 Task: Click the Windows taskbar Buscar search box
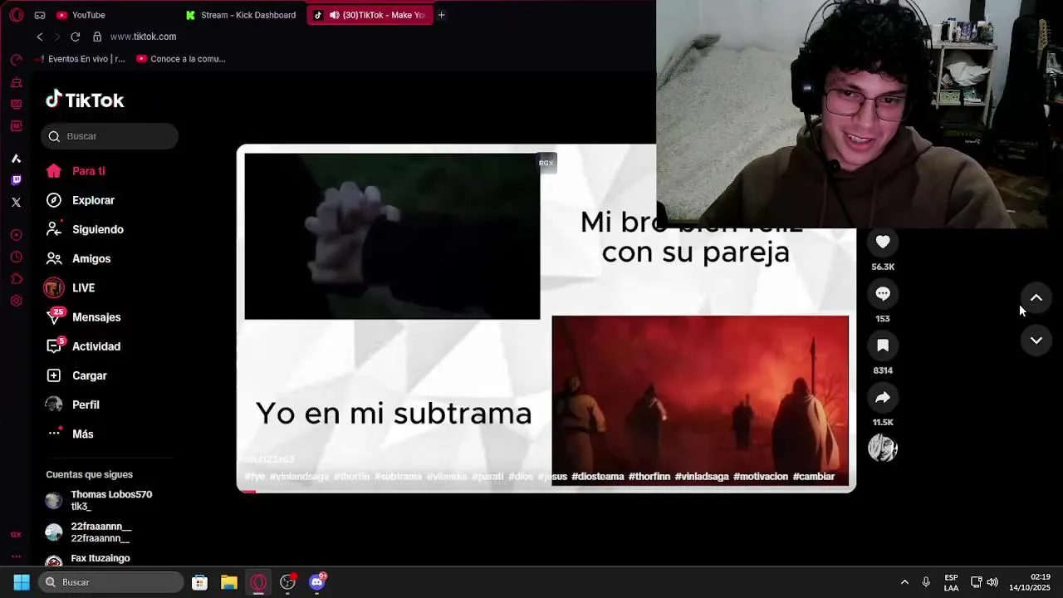click(x=110, y=582)
